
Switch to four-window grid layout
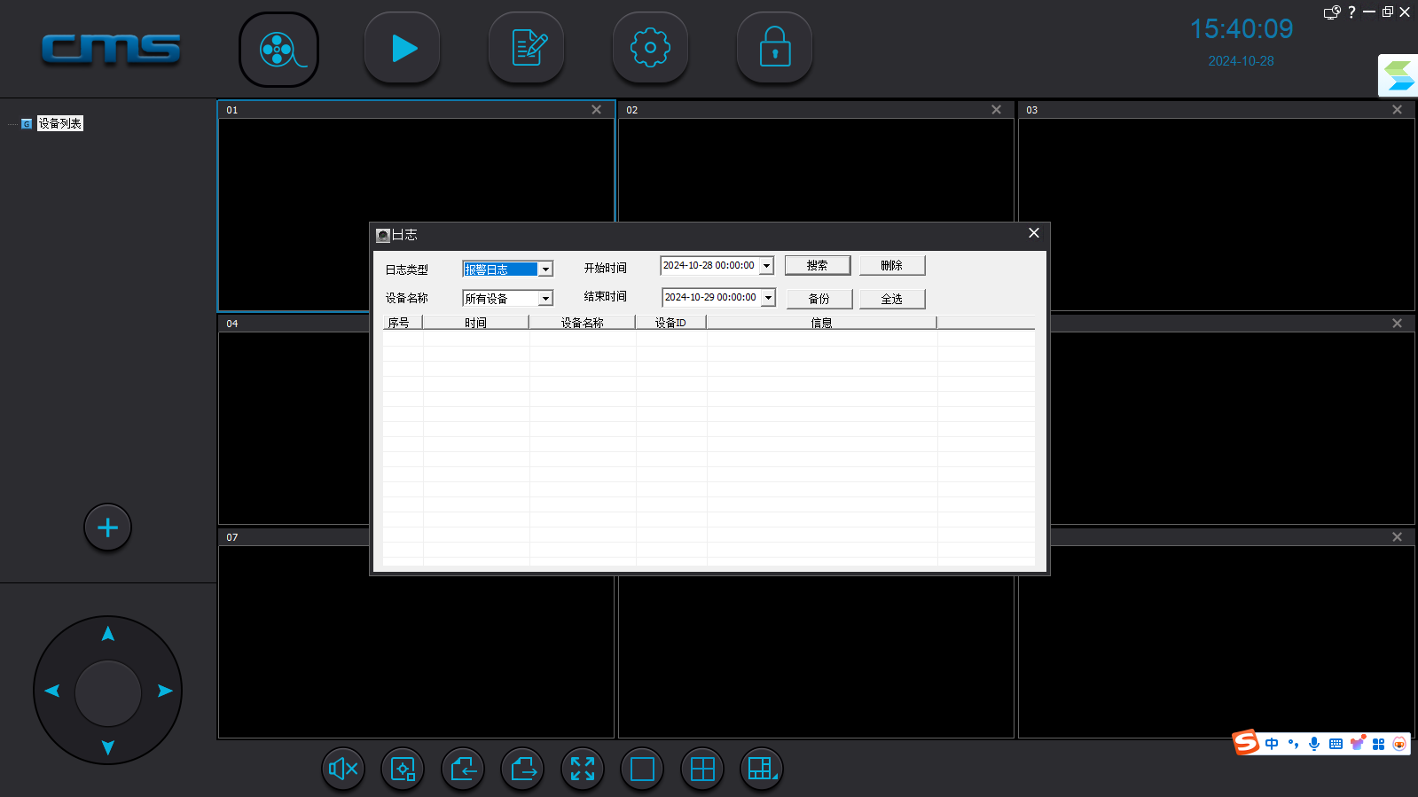(702, 769)
